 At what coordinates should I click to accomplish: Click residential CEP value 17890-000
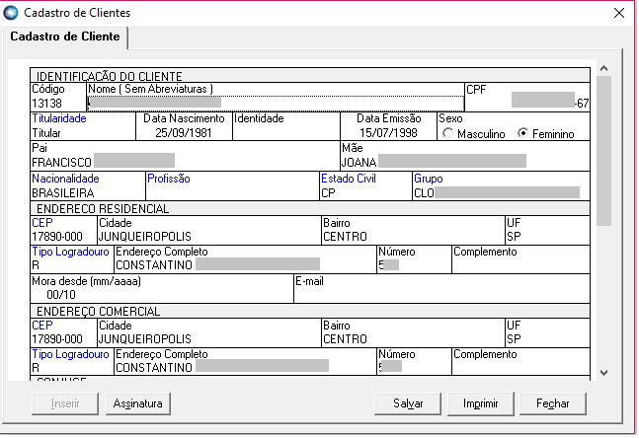(x=57, y=237)
